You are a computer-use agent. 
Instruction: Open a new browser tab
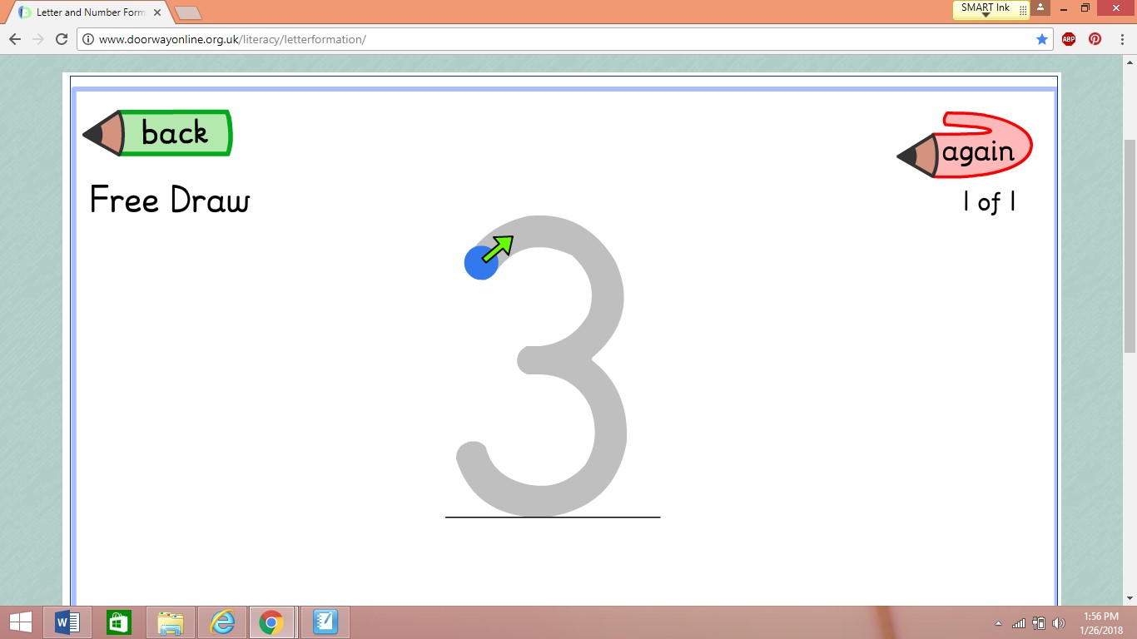coord(188,13)
